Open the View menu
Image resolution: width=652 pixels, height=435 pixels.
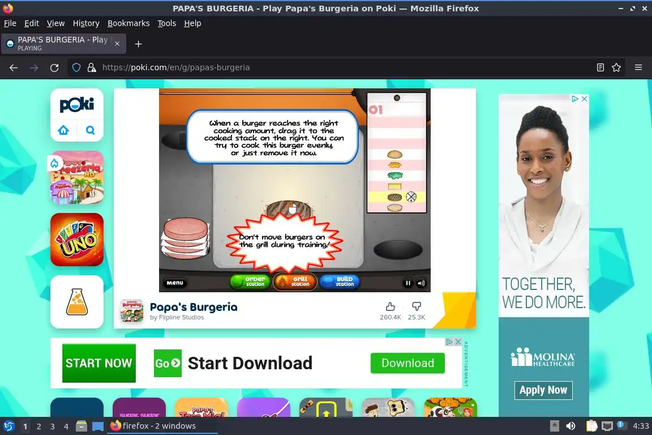click(x=55, y=23)
